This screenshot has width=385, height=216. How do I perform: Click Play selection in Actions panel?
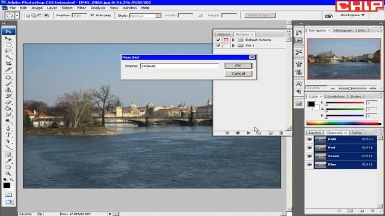[248, 133]
